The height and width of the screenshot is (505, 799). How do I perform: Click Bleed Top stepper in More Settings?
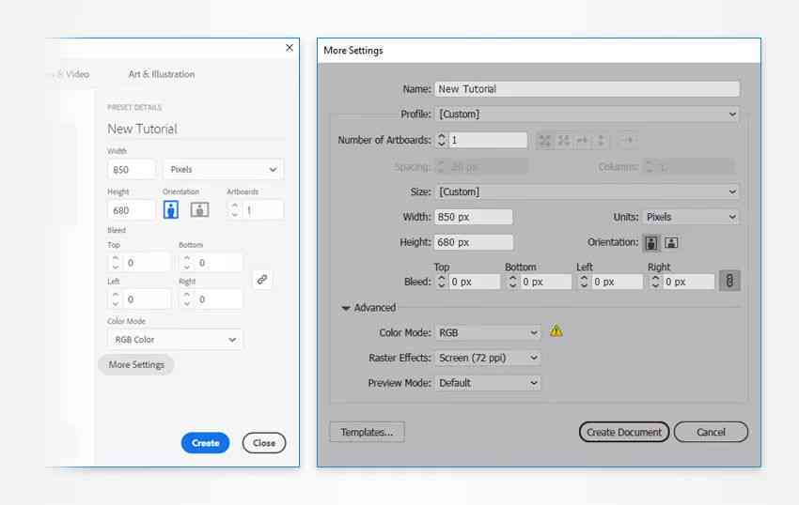tap(442, 282)
